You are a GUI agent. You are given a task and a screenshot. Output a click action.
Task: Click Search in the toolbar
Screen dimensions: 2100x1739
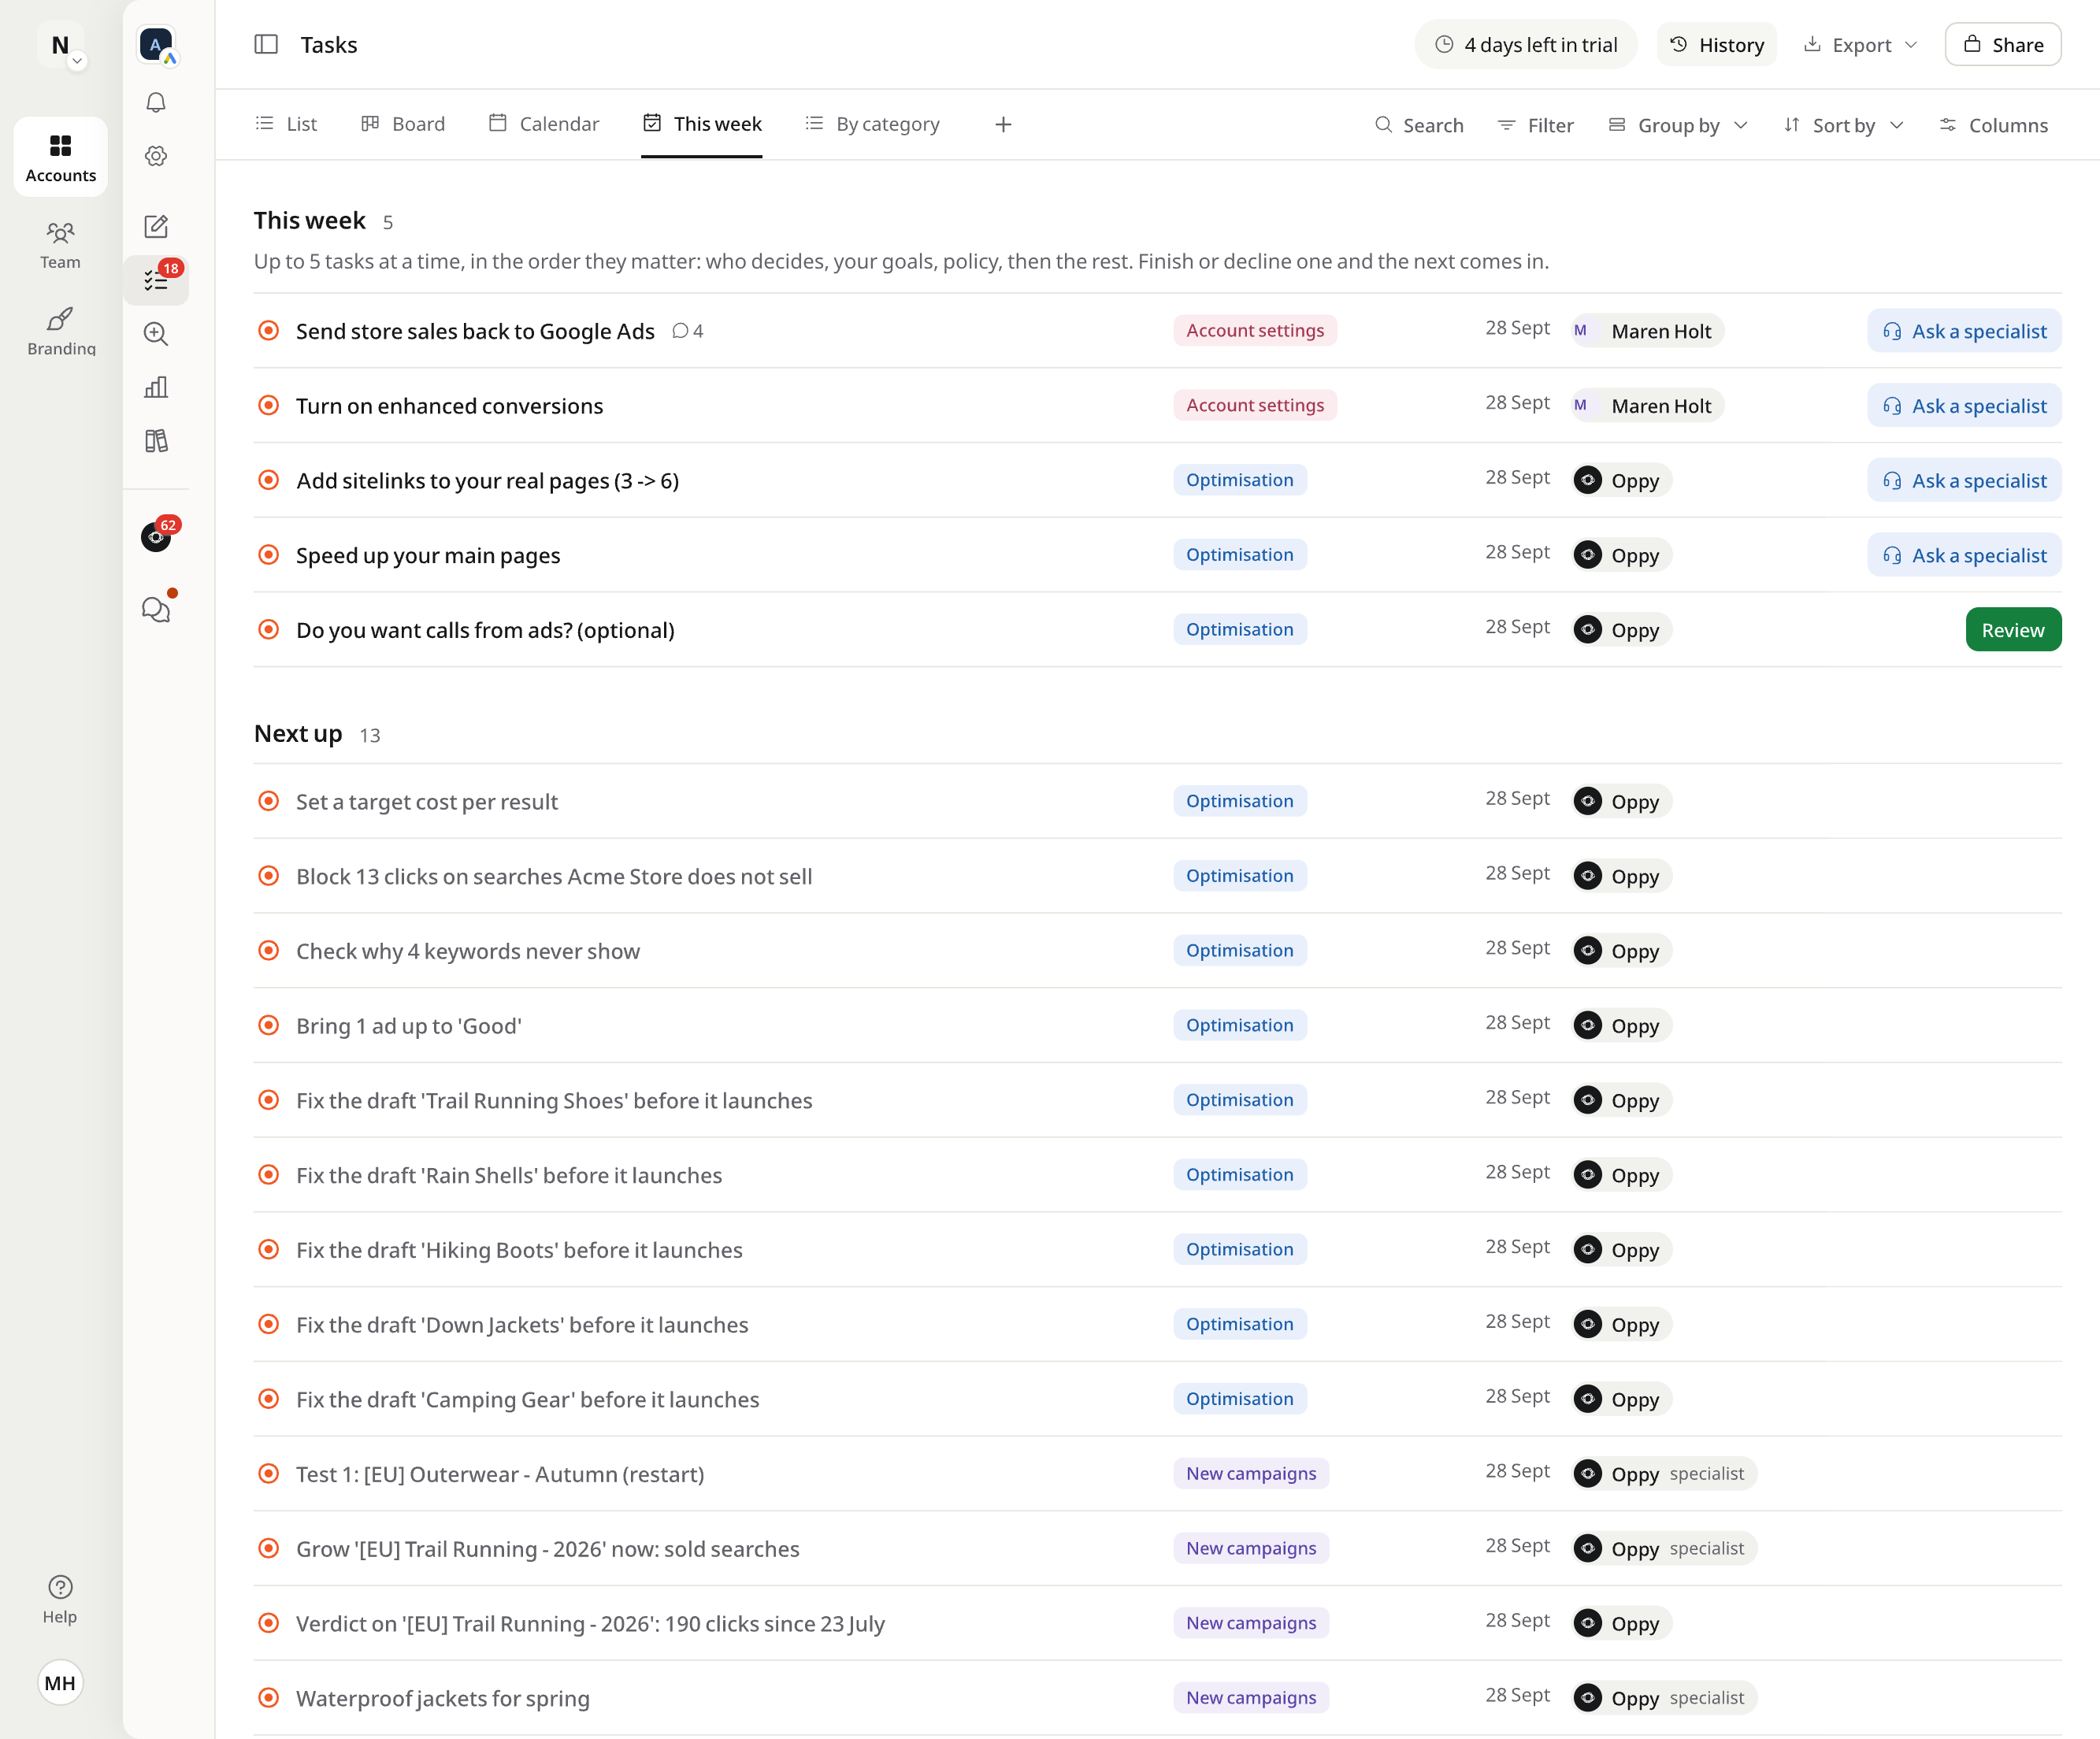coord(1419,125)
